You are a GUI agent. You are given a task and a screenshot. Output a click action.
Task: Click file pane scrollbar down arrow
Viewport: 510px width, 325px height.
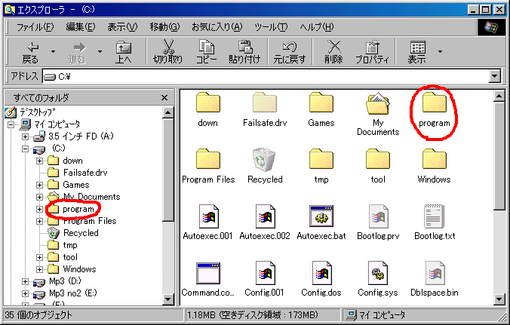[x=499, y=299]
